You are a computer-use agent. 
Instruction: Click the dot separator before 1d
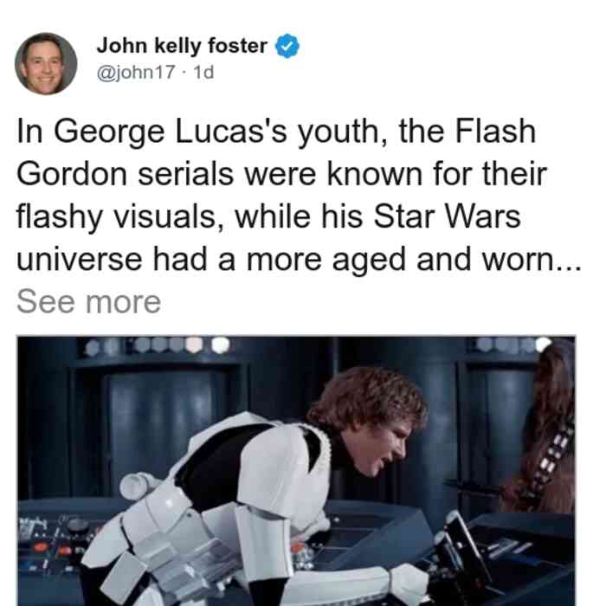point(184,73)
